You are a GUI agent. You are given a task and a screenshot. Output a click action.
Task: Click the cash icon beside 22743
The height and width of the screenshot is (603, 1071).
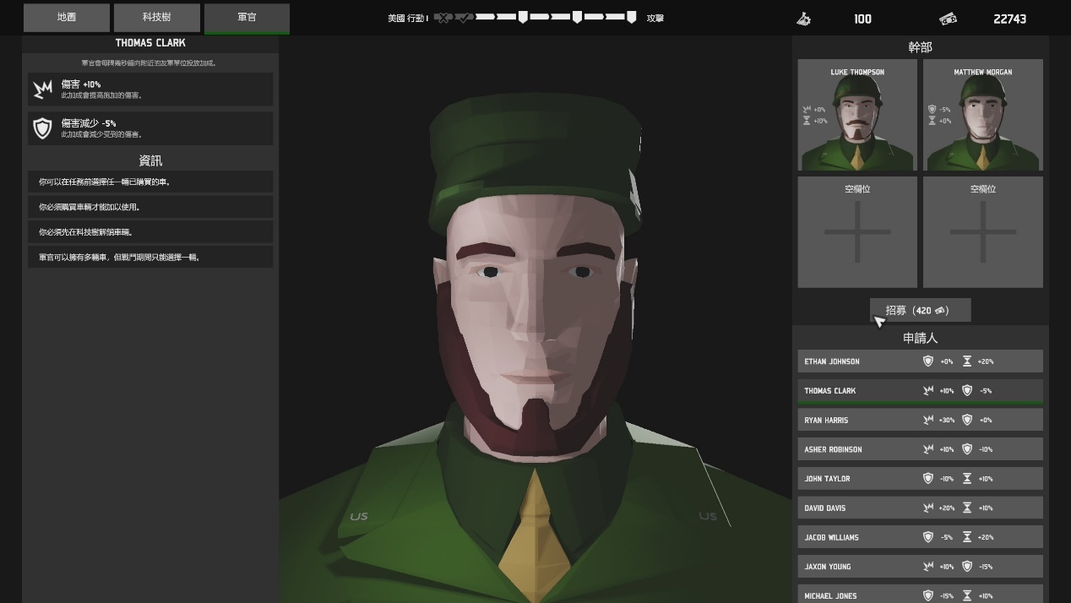point(948,19)
